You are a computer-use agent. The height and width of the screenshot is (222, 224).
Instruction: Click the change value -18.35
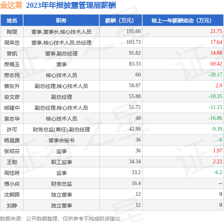(215, 96)
